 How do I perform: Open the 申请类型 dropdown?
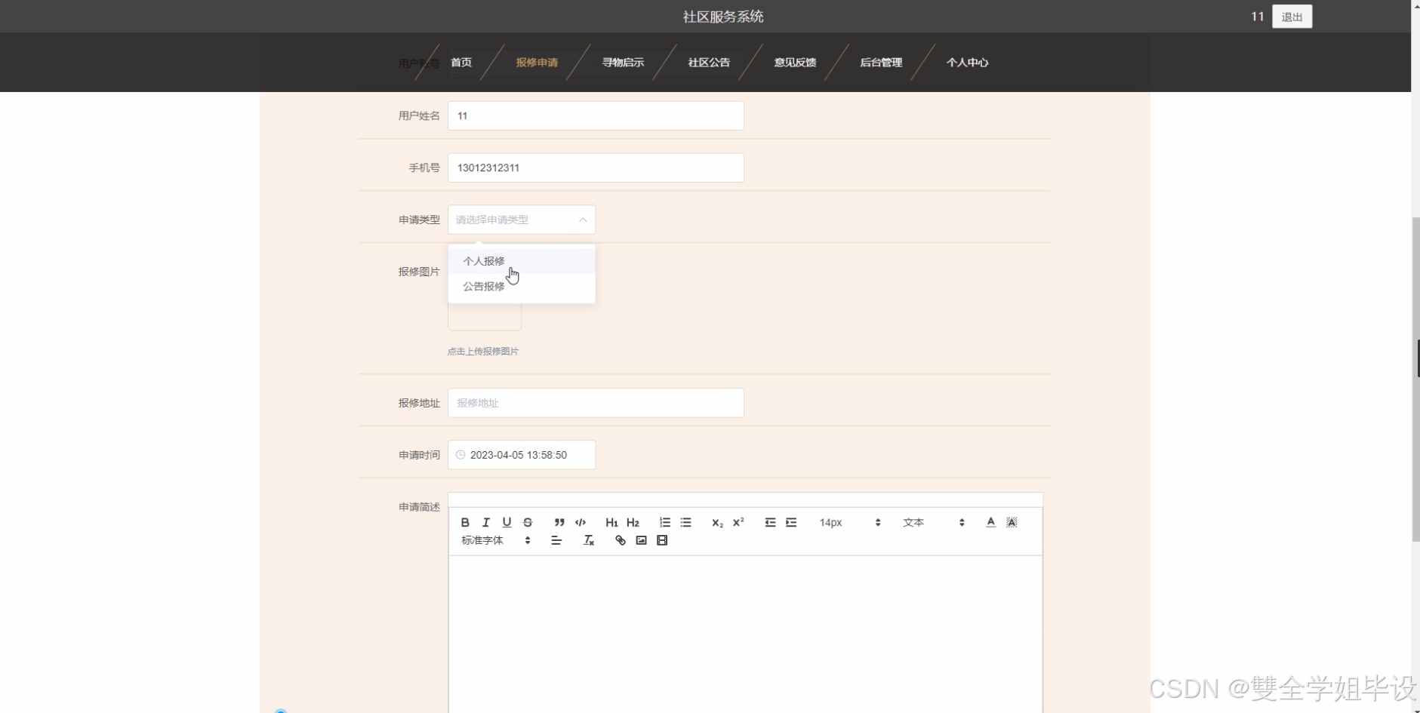521,220
